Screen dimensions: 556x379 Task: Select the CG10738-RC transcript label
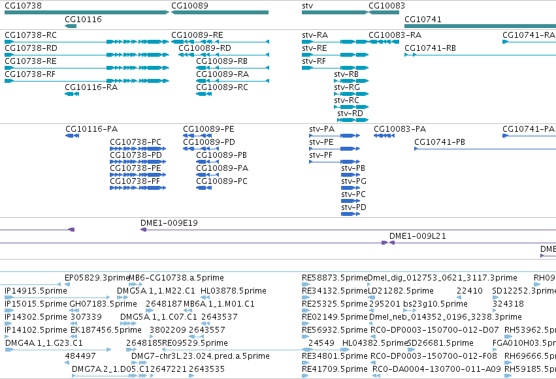click(x=31, y=35)
